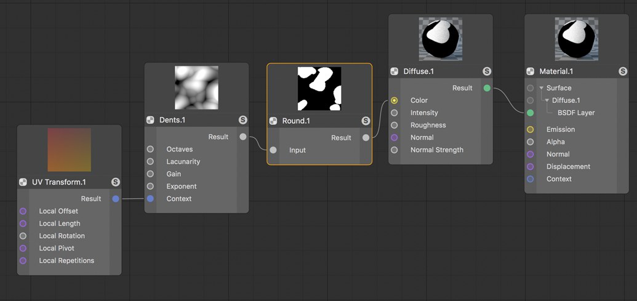
Task: Click the S solo icon on Material.1 node
Action: point(623,71)
